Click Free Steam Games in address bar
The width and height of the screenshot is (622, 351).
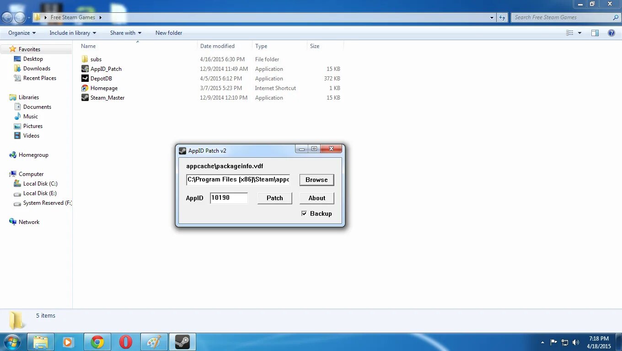[x=73, y=17]
